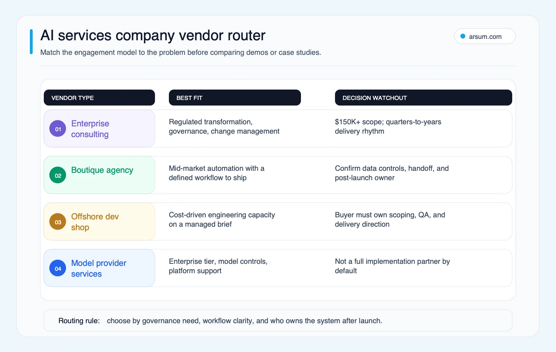
Task: Click the BEST FIT column header
Action: (x=235, y=98)
